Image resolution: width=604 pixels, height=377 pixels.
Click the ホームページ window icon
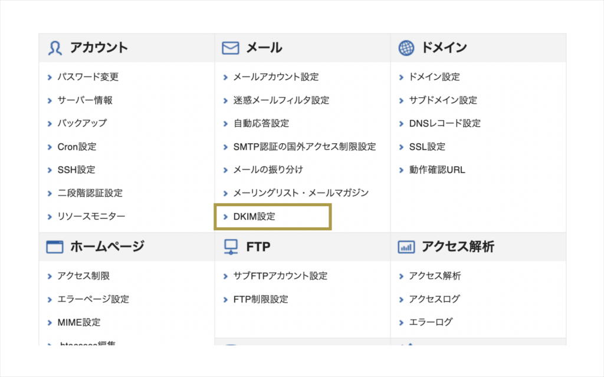pos(55,247)
